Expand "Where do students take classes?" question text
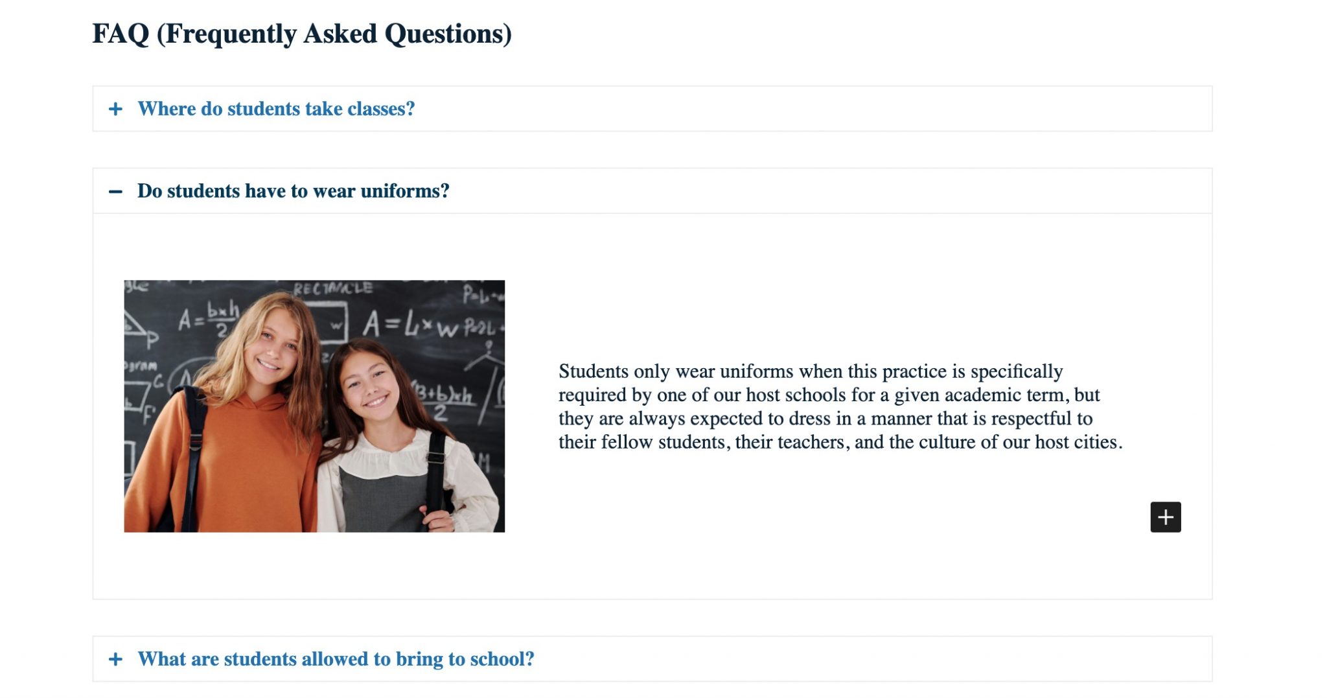 click(276, 109)
